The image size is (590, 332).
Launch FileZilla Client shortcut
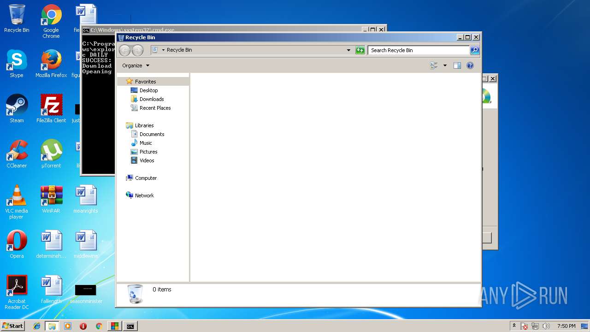point(51,109)
